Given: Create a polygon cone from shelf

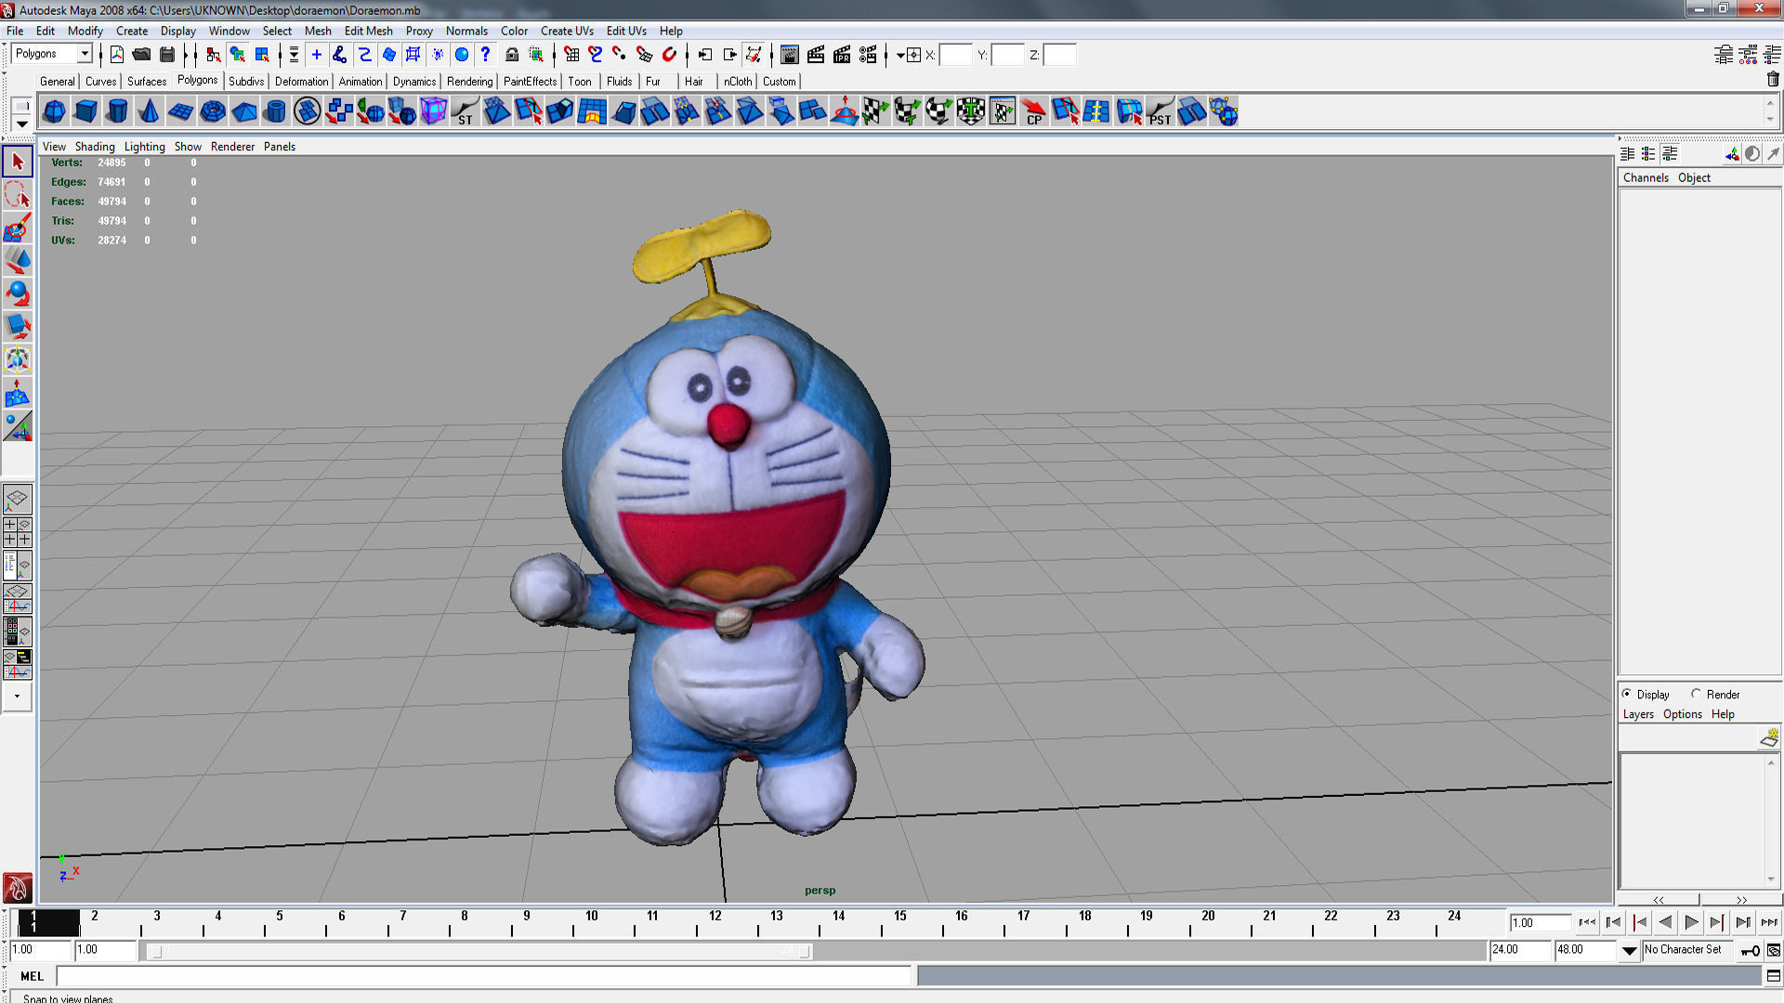Looking at the screenshot, I should [149, 112].
